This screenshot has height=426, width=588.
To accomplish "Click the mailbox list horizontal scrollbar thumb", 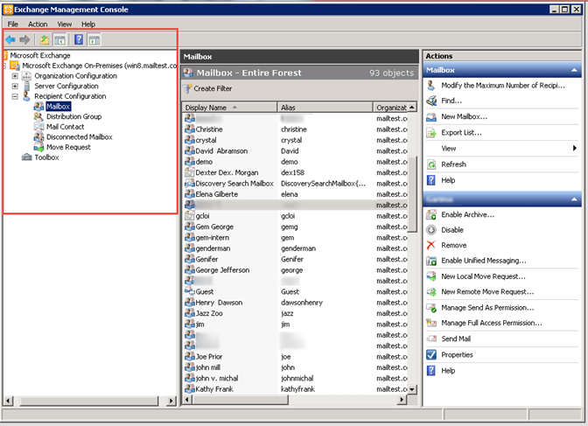I will pos(241,400).
